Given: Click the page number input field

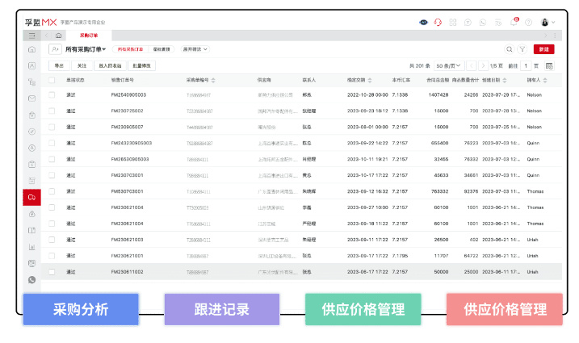Looking at the screenshot, I should pos(526,65).
